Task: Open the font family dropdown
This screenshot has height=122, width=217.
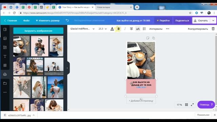Action: [x=82, y=29]
